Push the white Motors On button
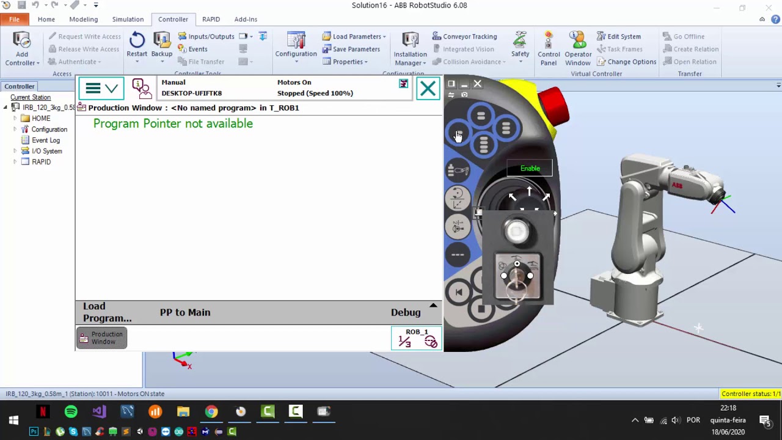This screenshot has width=782, height=440. tap(517, 231)
